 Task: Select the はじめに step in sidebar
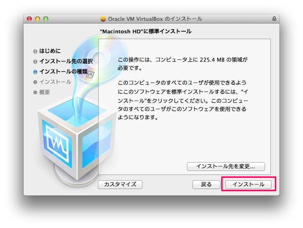tap(50, 51)
